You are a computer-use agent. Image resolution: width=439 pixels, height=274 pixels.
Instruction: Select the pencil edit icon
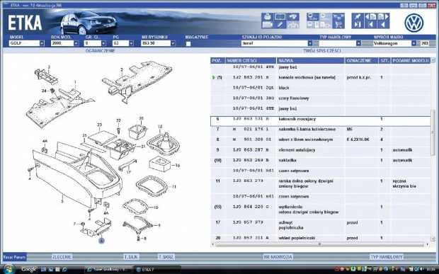(x=280, y=25)
